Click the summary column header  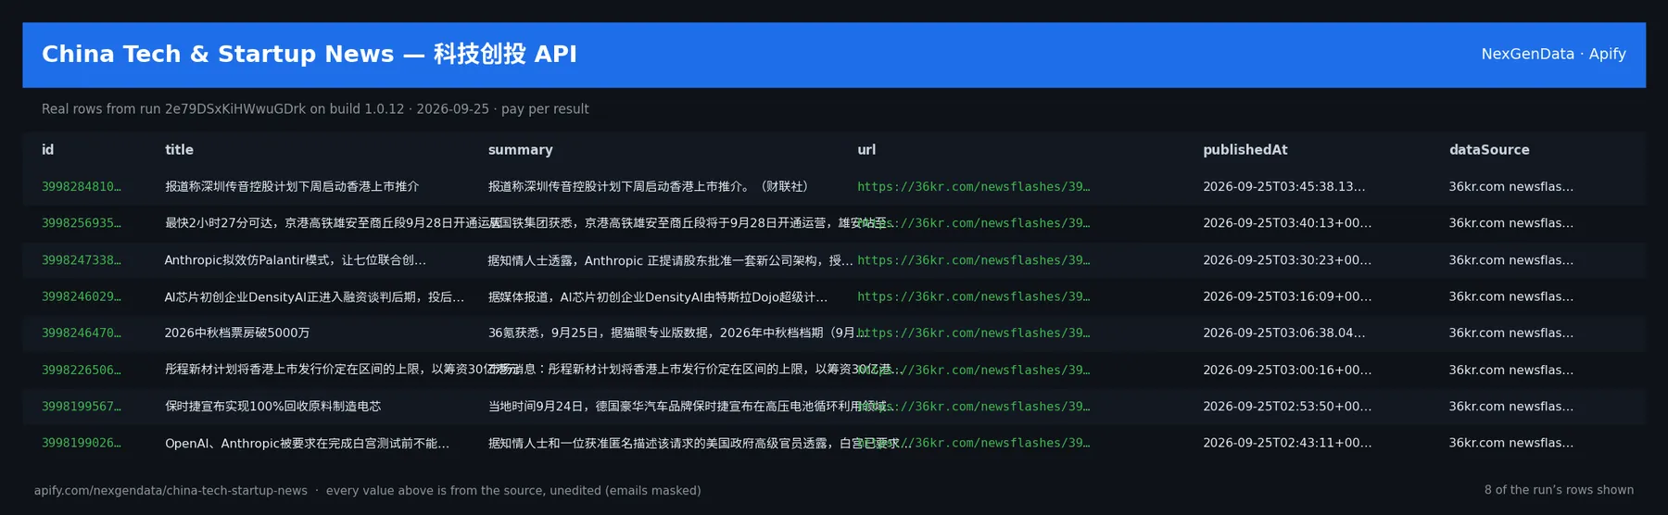(x=520, y=150)
